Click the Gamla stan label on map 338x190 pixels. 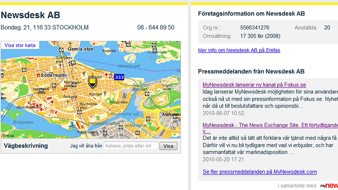(81, 49)
